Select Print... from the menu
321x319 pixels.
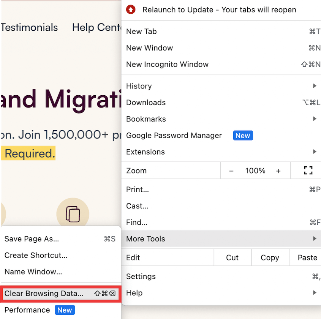click(221, 190)
